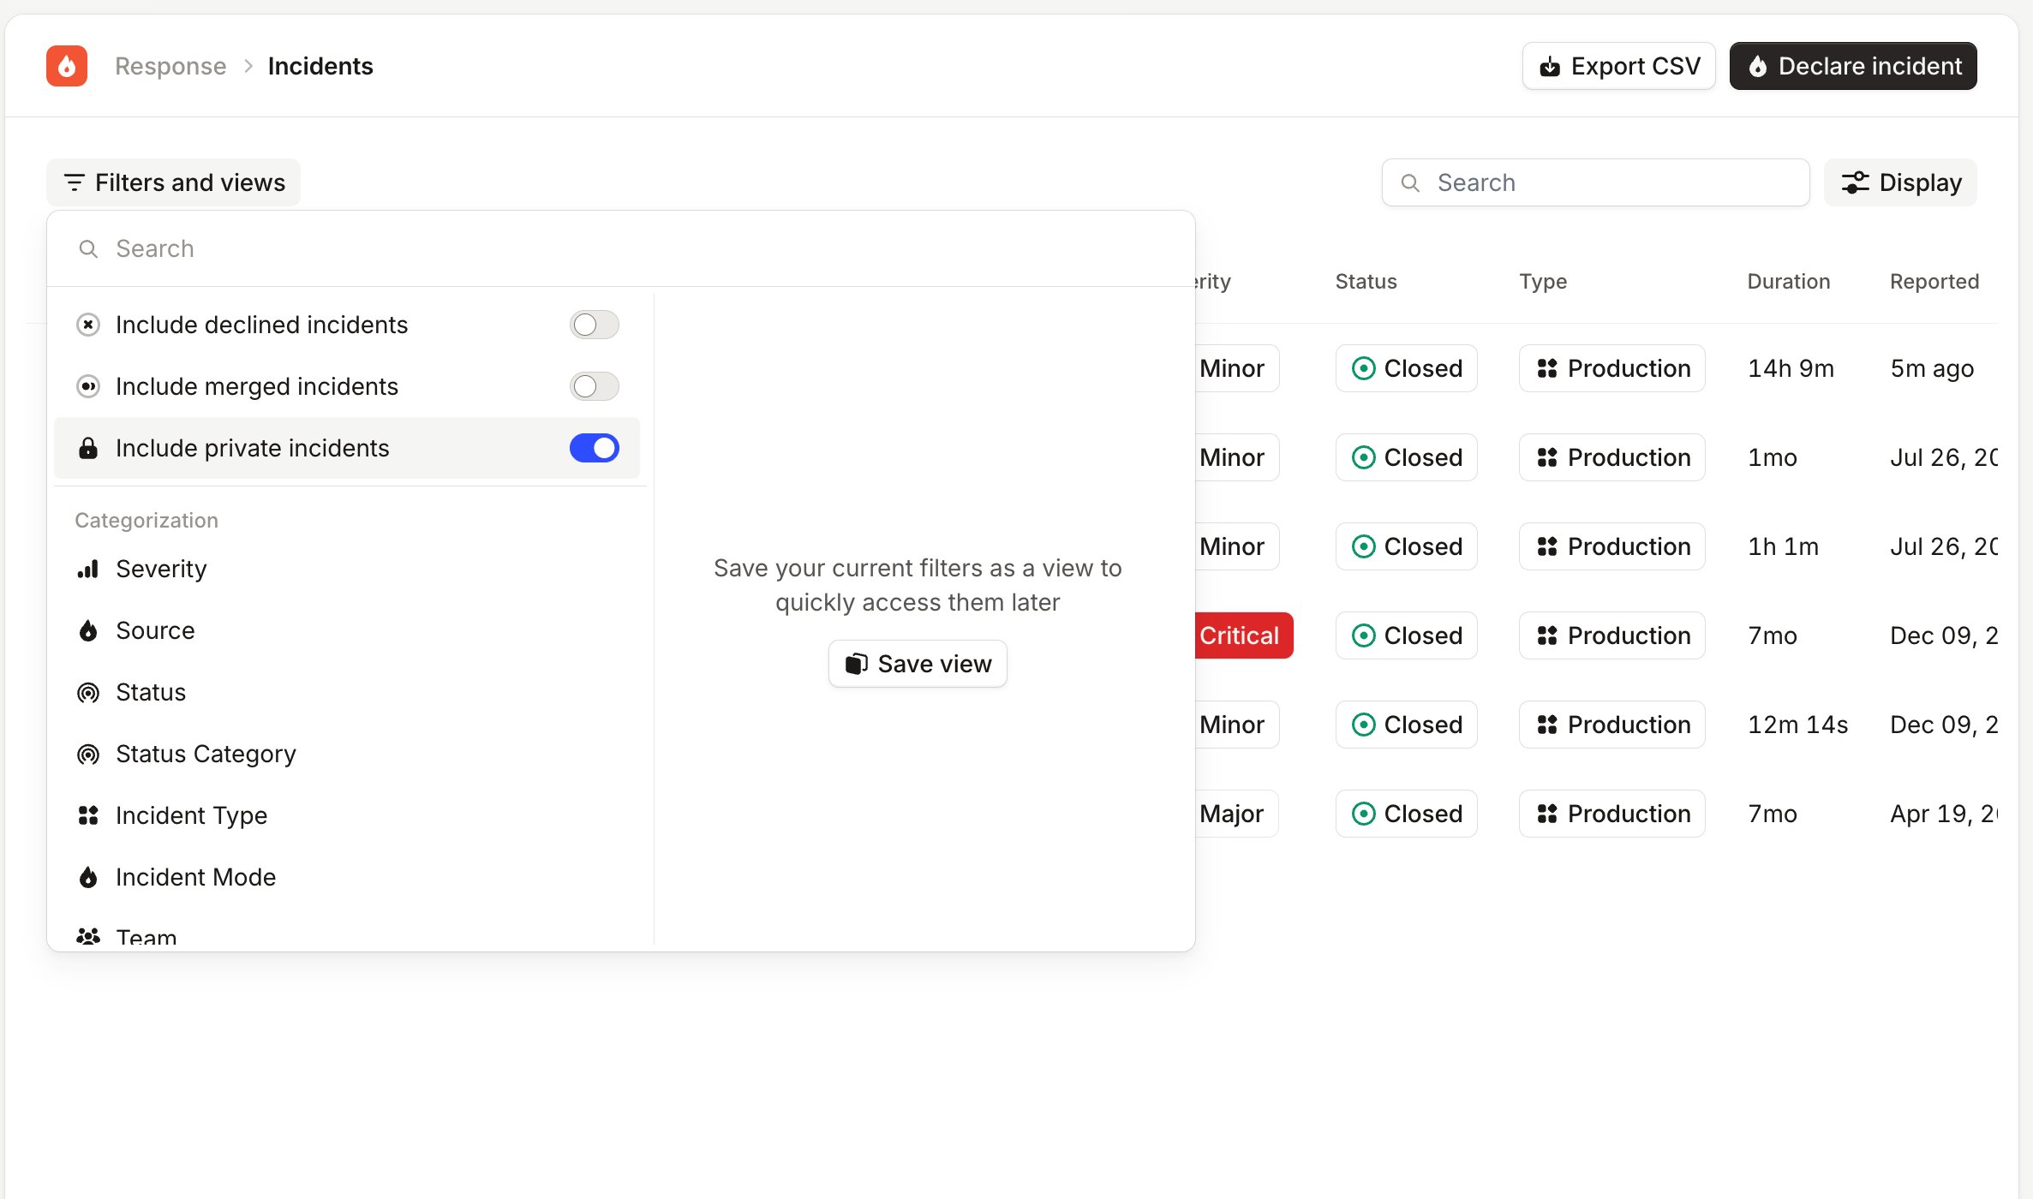Click the lock icon for private incidents

coord(88,448)
